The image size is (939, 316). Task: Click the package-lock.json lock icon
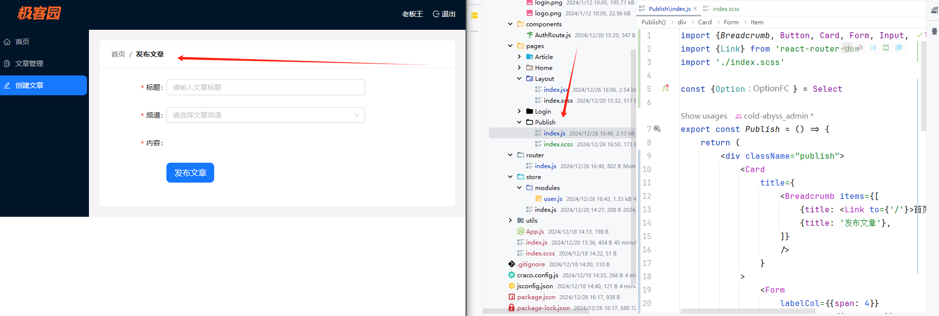(x=512, y=308)
